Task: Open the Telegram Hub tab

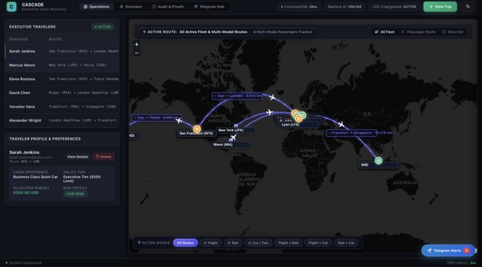Action: [x=209, y=7]
